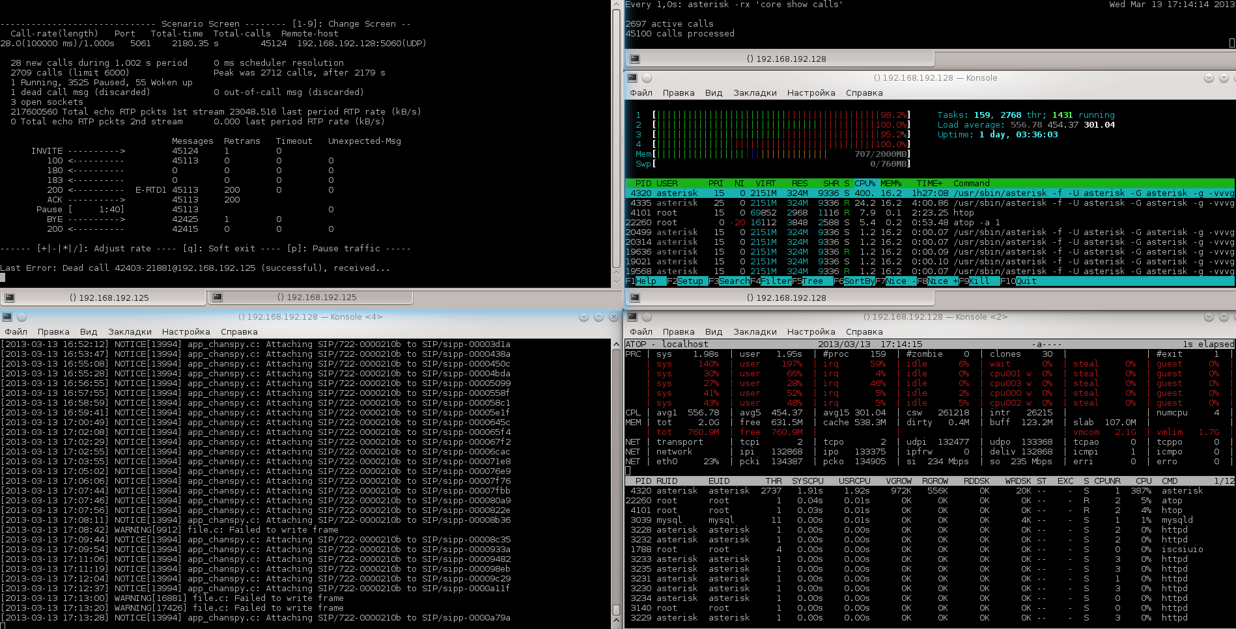Click the terminal icon in Konsole <2> title bar

tap(632, 317)
